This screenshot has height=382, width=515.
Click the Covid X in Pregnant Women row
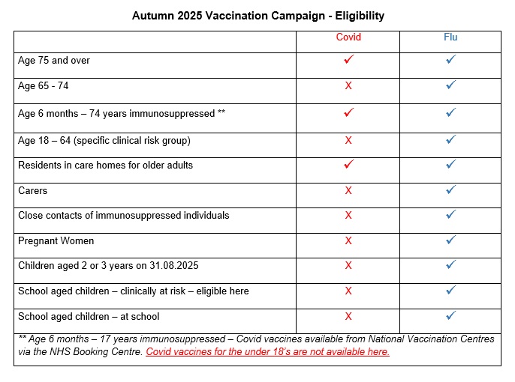(x=348, y=240)
